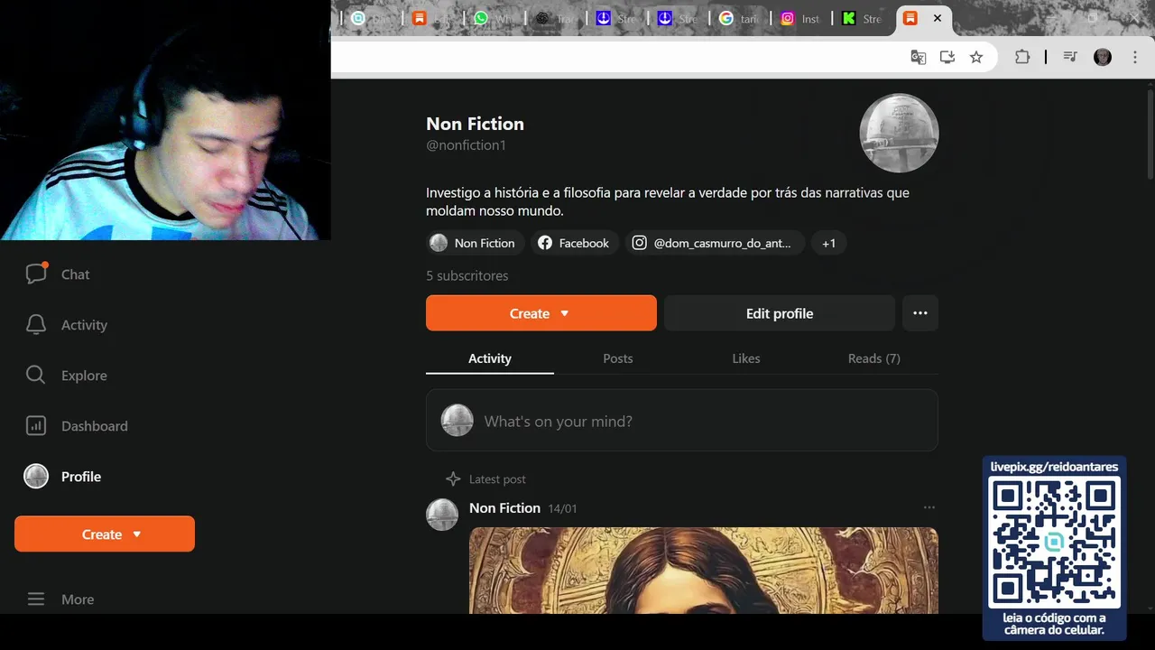The image size is (1155, 650).
Task: Click Non Fiction author name on latest post
Action: pyautogui.click(x=504, y=508)
